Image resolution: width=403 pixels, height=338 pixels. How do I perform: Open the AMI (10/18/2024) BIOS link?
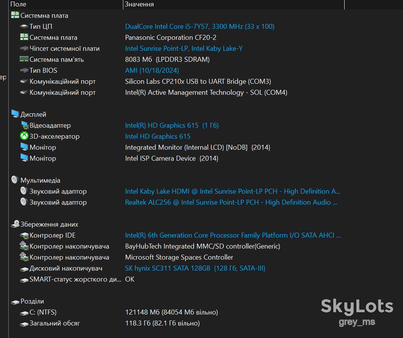pos(152,70)
